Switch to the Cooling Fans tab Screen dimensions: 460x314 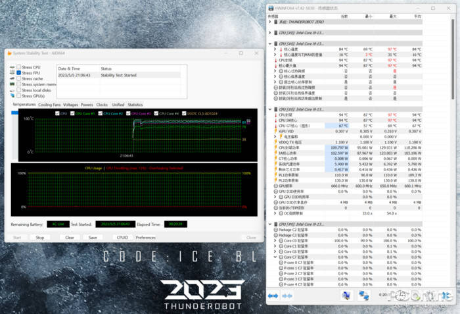49,105
